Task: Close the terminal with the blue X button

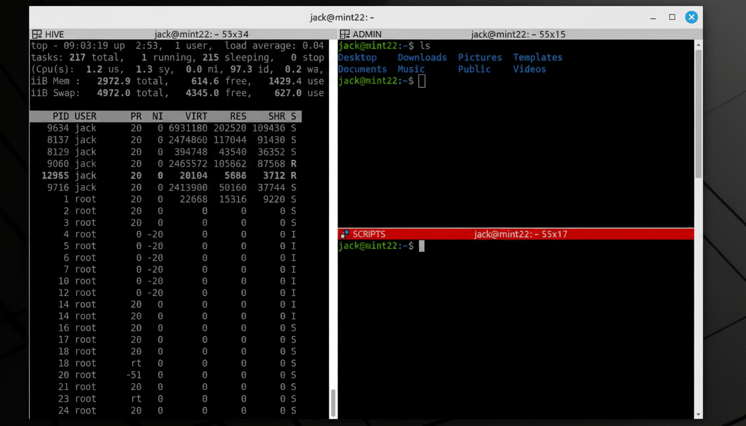Action: (x=691, y=17)
